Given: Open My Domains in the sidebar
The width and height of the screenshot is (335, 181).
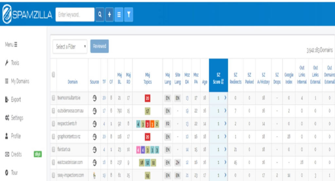Looking at the screenshot, I should click(17, 81).
